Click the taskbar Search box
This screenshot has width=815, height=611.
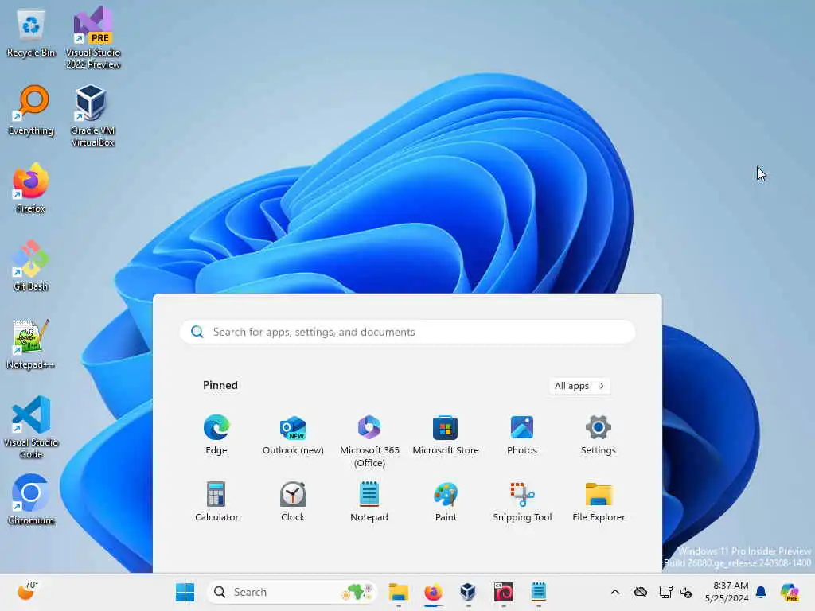291,592
